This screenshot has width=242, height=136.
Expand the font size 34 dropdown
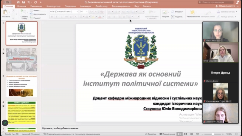pos(87,12)
